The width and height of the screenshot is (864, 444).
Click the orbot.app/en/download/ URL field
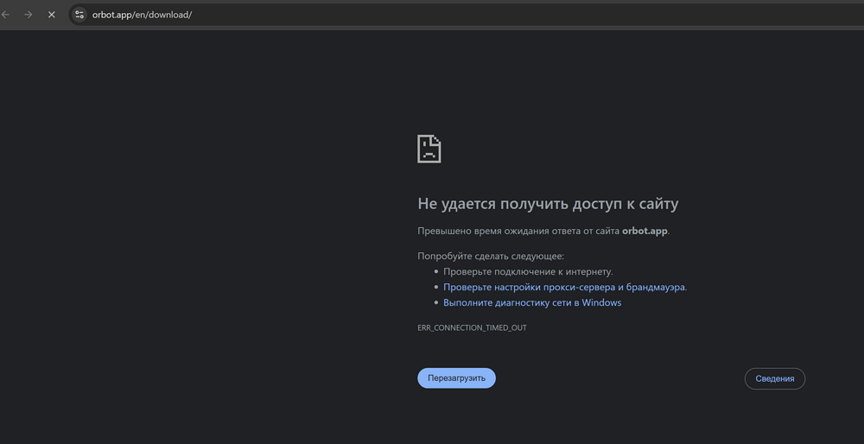point(142,15)
